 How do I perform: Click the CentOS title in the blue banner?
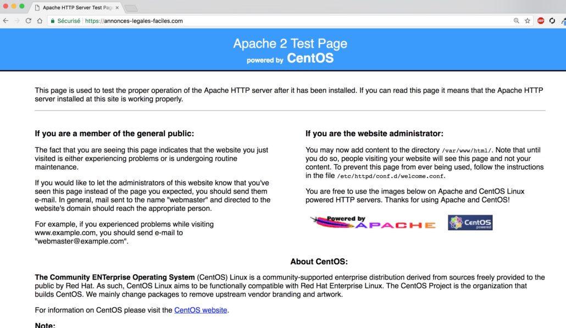point(310,58)
